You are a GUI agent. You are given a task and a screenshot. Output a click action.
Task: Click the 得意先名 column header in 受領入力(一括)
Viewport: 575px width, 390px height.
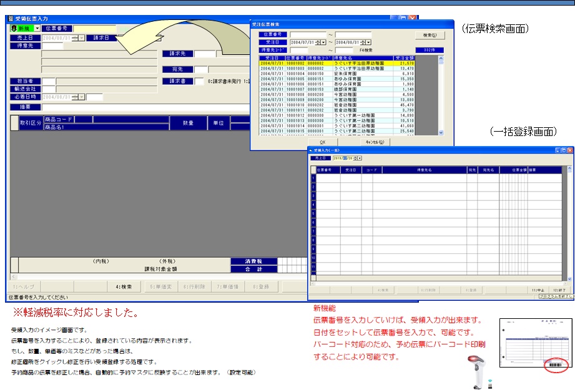[425, 170]
